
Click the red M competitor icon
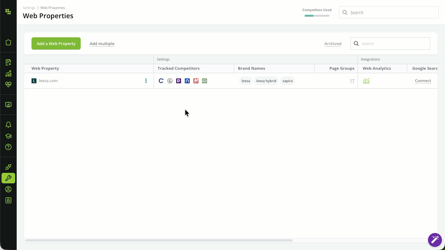click(196, 81)
